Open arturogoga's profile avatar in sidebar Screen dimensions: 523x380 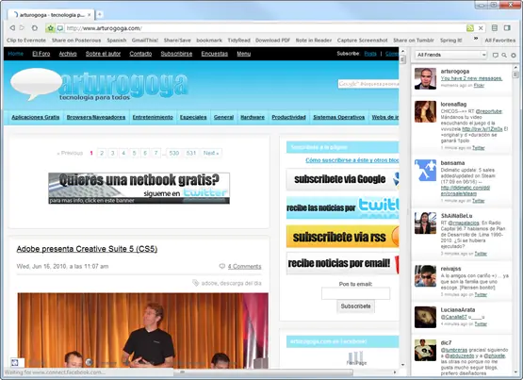coord(425,79)
